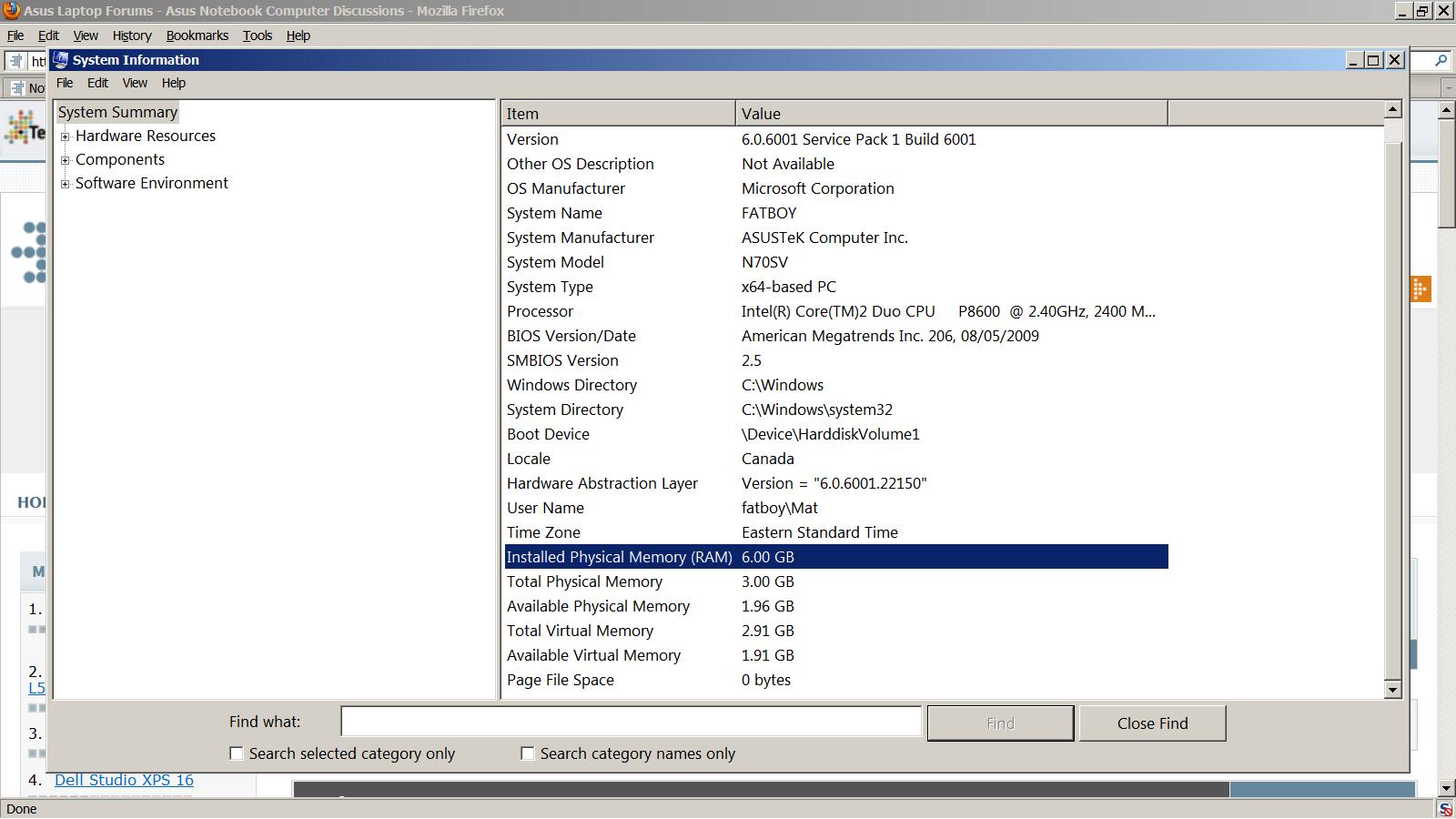Open Firefox Edit menu

pos(48,35)
